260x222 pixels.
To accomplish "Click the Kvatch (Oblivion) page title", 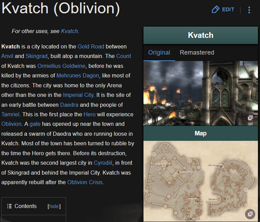I will coord(61,8).
